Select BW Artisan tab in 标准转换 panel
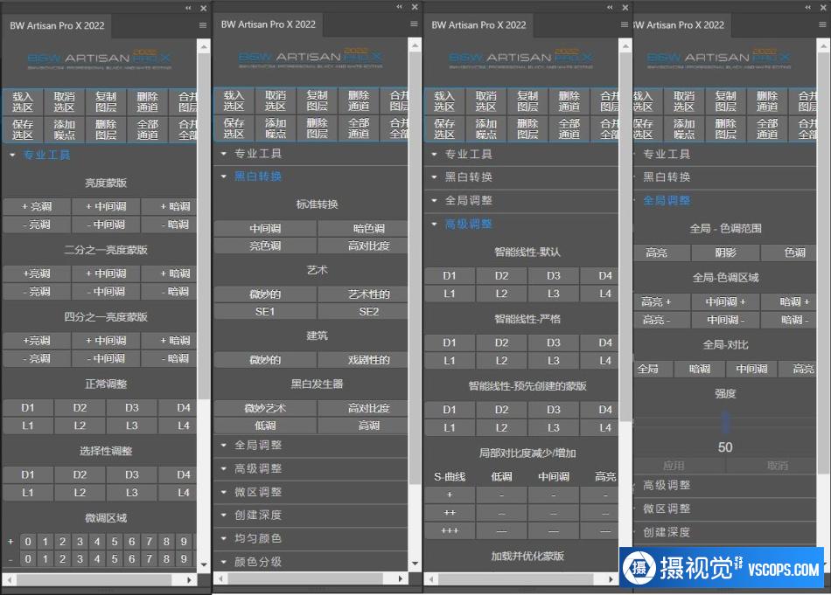831x595 pixels. [269, 24]
